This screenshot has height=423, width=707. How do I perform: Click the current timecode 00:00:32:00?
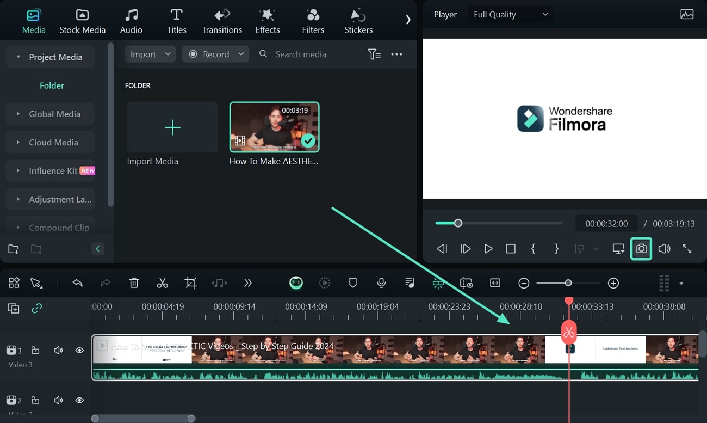coord(606,224)
